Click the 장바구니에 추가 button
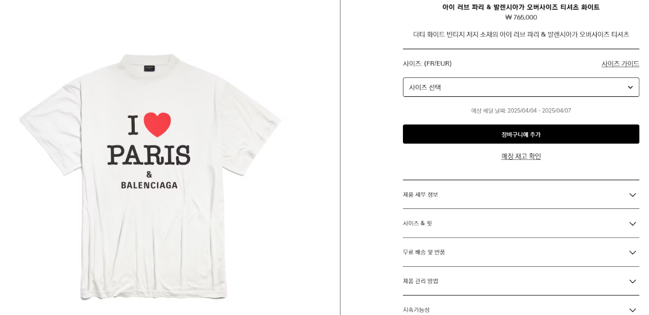 point(521,134)
